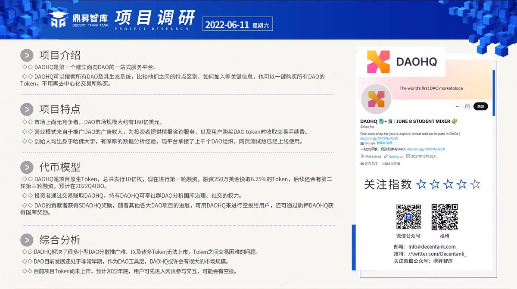Click the 推特 QR code

444,217
